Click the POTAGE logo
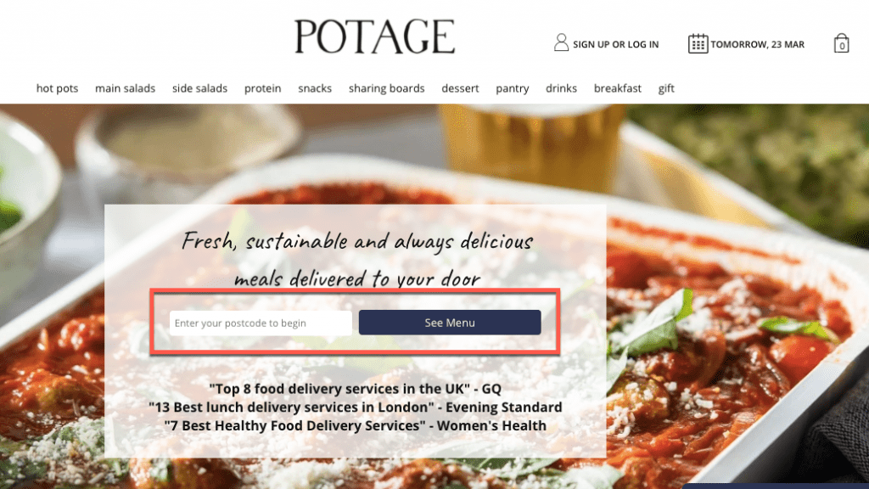This screenshot has width=869, height=489. pos(374,37)
